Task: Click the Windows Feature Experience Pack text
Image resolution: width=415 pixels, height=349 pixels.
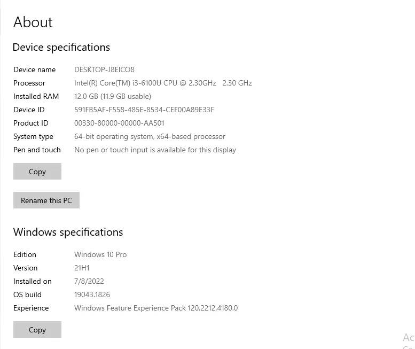Action: tap(156, 308)
